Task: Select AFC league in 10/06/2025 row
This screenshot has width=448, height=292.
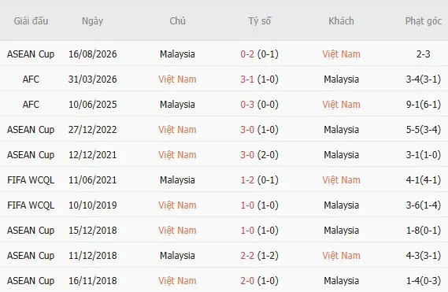Action: [31, 104]
